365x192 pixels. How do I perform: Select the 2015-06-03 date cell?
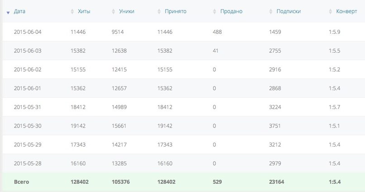(x=28, y=51)
